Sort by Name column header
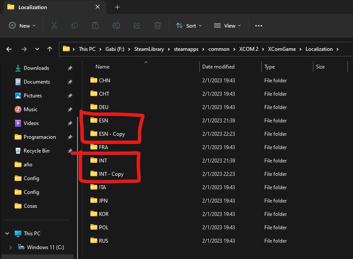This screenshot has width=353, height=259. (x=102, y=67)
